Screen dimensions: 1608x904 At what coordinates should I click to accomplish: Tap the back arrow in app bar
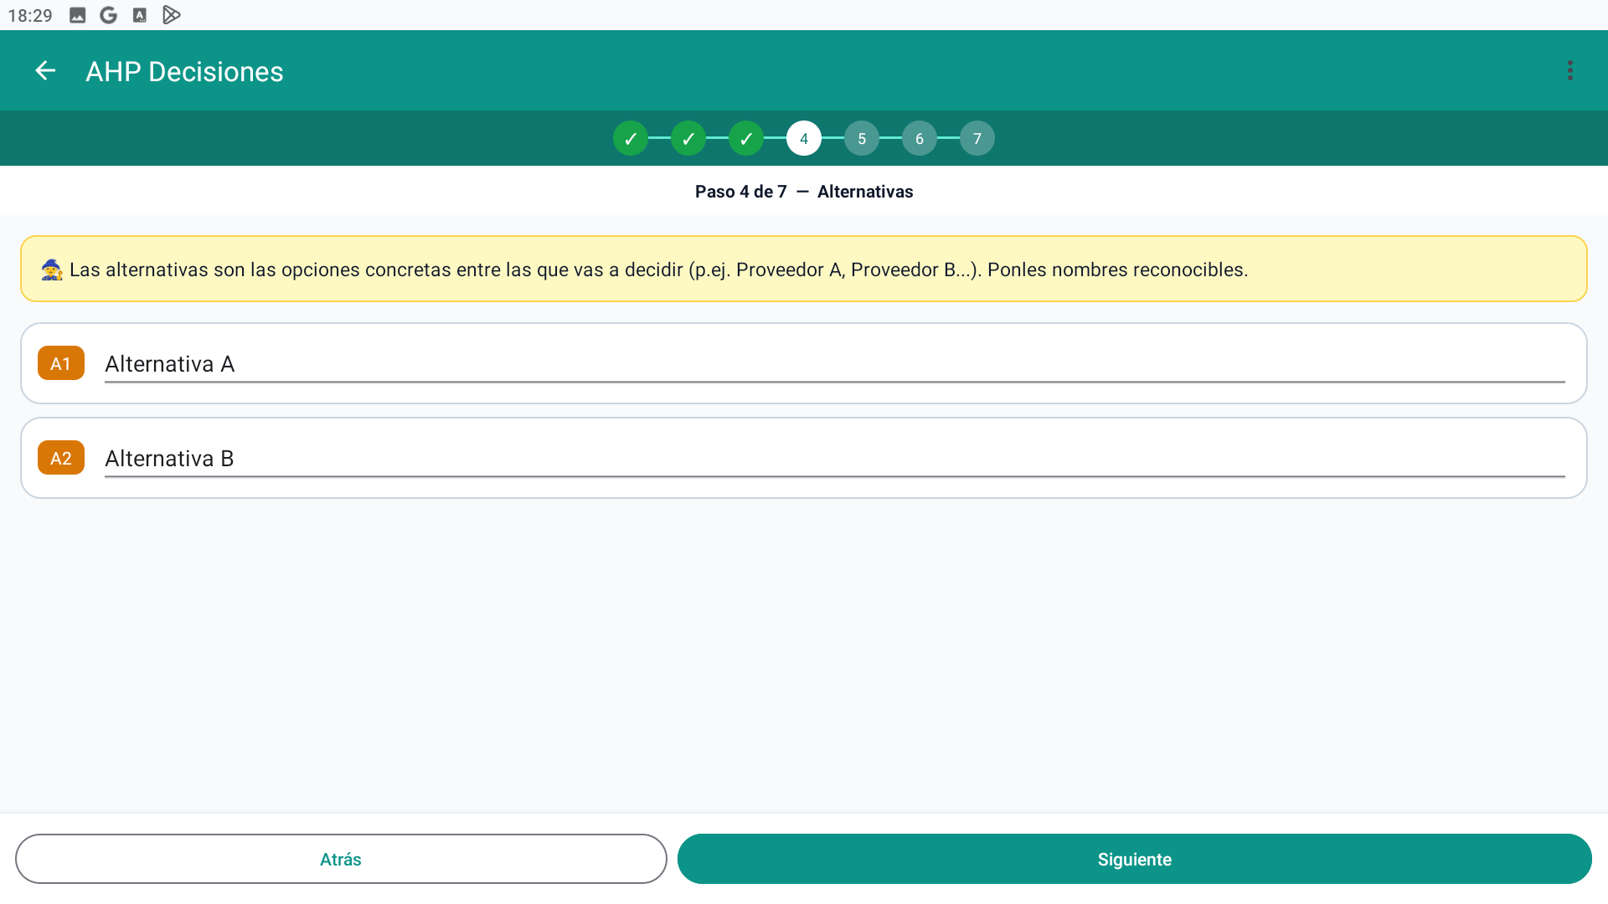pos(45,71)
